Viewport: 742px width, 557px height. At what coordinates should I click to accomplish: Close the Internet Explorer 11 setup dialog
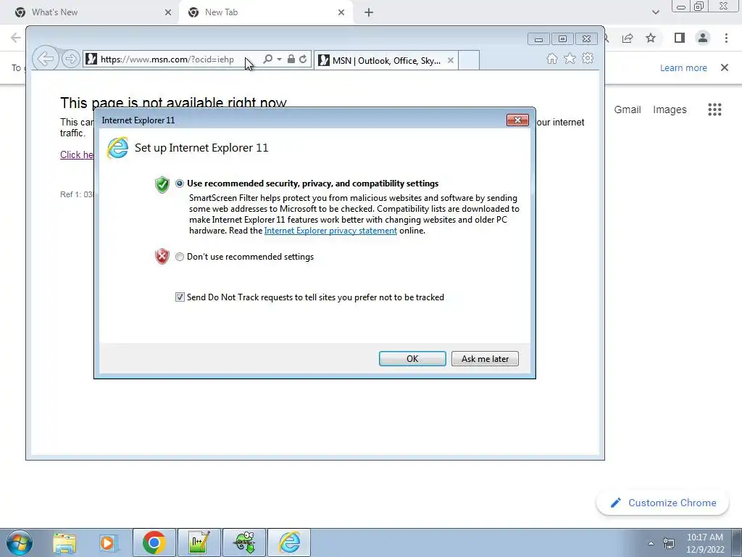coord(517,120)
